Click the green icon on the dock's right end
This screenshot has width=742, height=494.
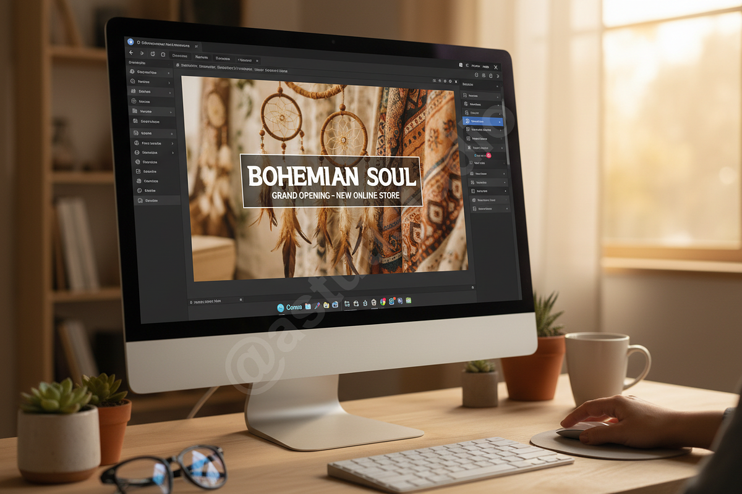408,300
